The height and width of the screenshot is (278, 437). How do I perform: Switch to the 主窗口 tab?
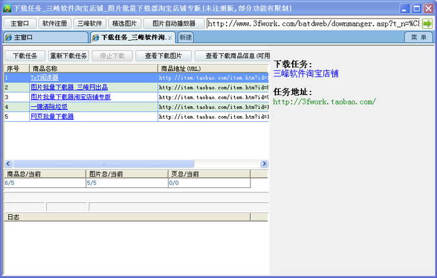pyautogui.click(x=24, y=37)
